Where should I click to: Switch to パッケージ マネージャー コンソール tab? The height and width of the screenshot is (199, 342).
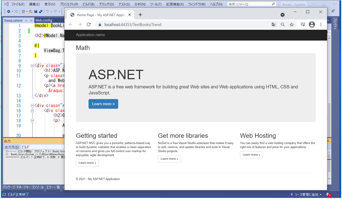(x=23, y=187)
